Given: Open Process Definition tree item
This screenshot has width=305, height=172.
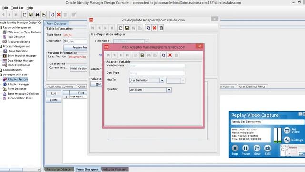Looking at the screenshot, I should [x=19, y=65].
